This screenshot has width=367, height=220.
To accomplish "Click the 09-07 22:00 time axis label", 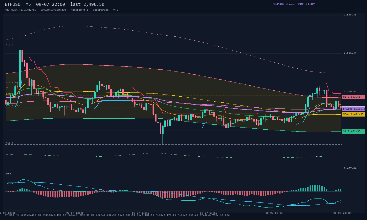I will tap(342, 213).
